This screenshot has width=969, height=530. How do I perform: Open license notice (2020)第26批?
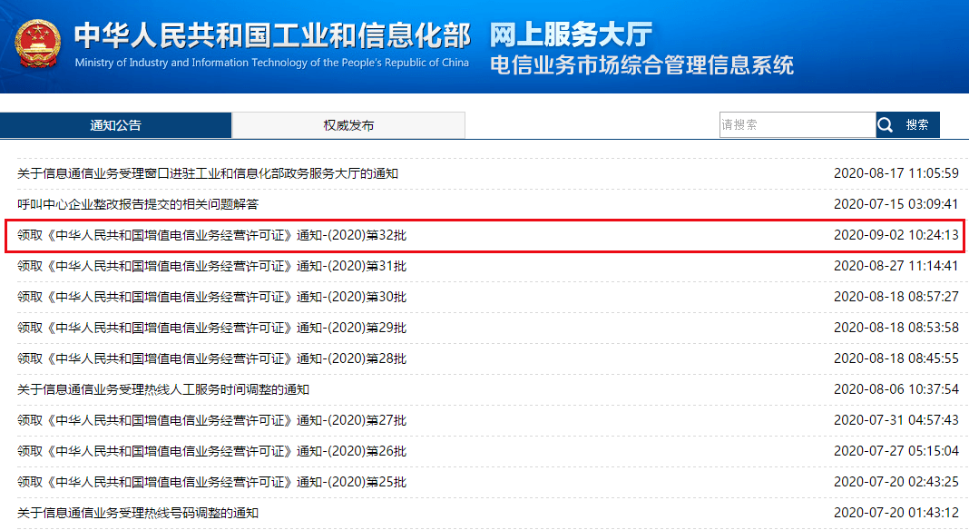pyautogui.click(x=212, y=451)
